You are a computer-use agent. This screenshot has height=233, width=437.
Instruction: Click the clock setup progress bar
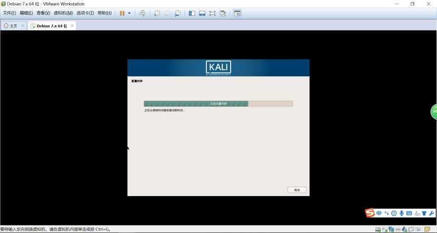click(x=219, y=103)
